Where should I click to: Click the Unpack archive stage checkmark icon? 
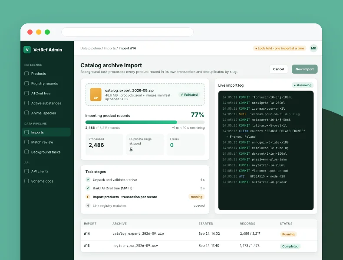[x=88, y=180]
